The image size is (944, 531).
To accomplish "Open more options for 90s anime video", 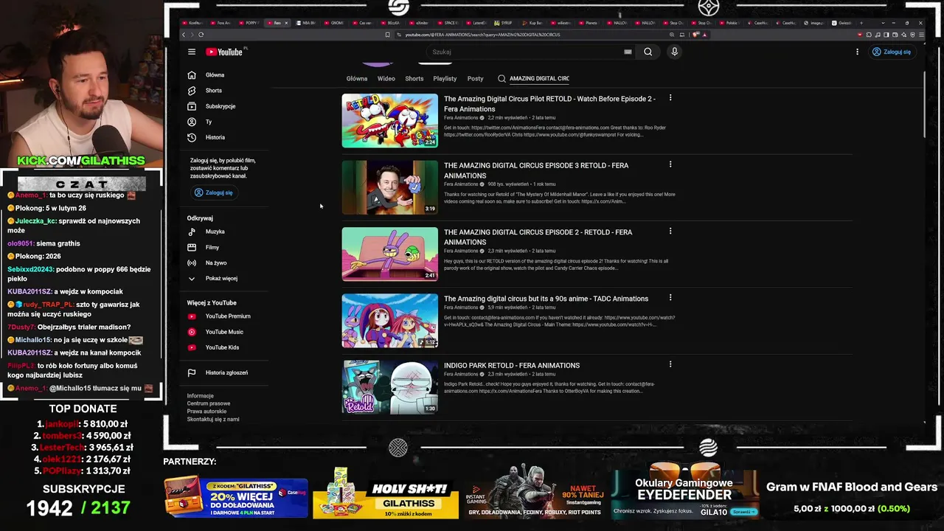I will pos(670,298).
